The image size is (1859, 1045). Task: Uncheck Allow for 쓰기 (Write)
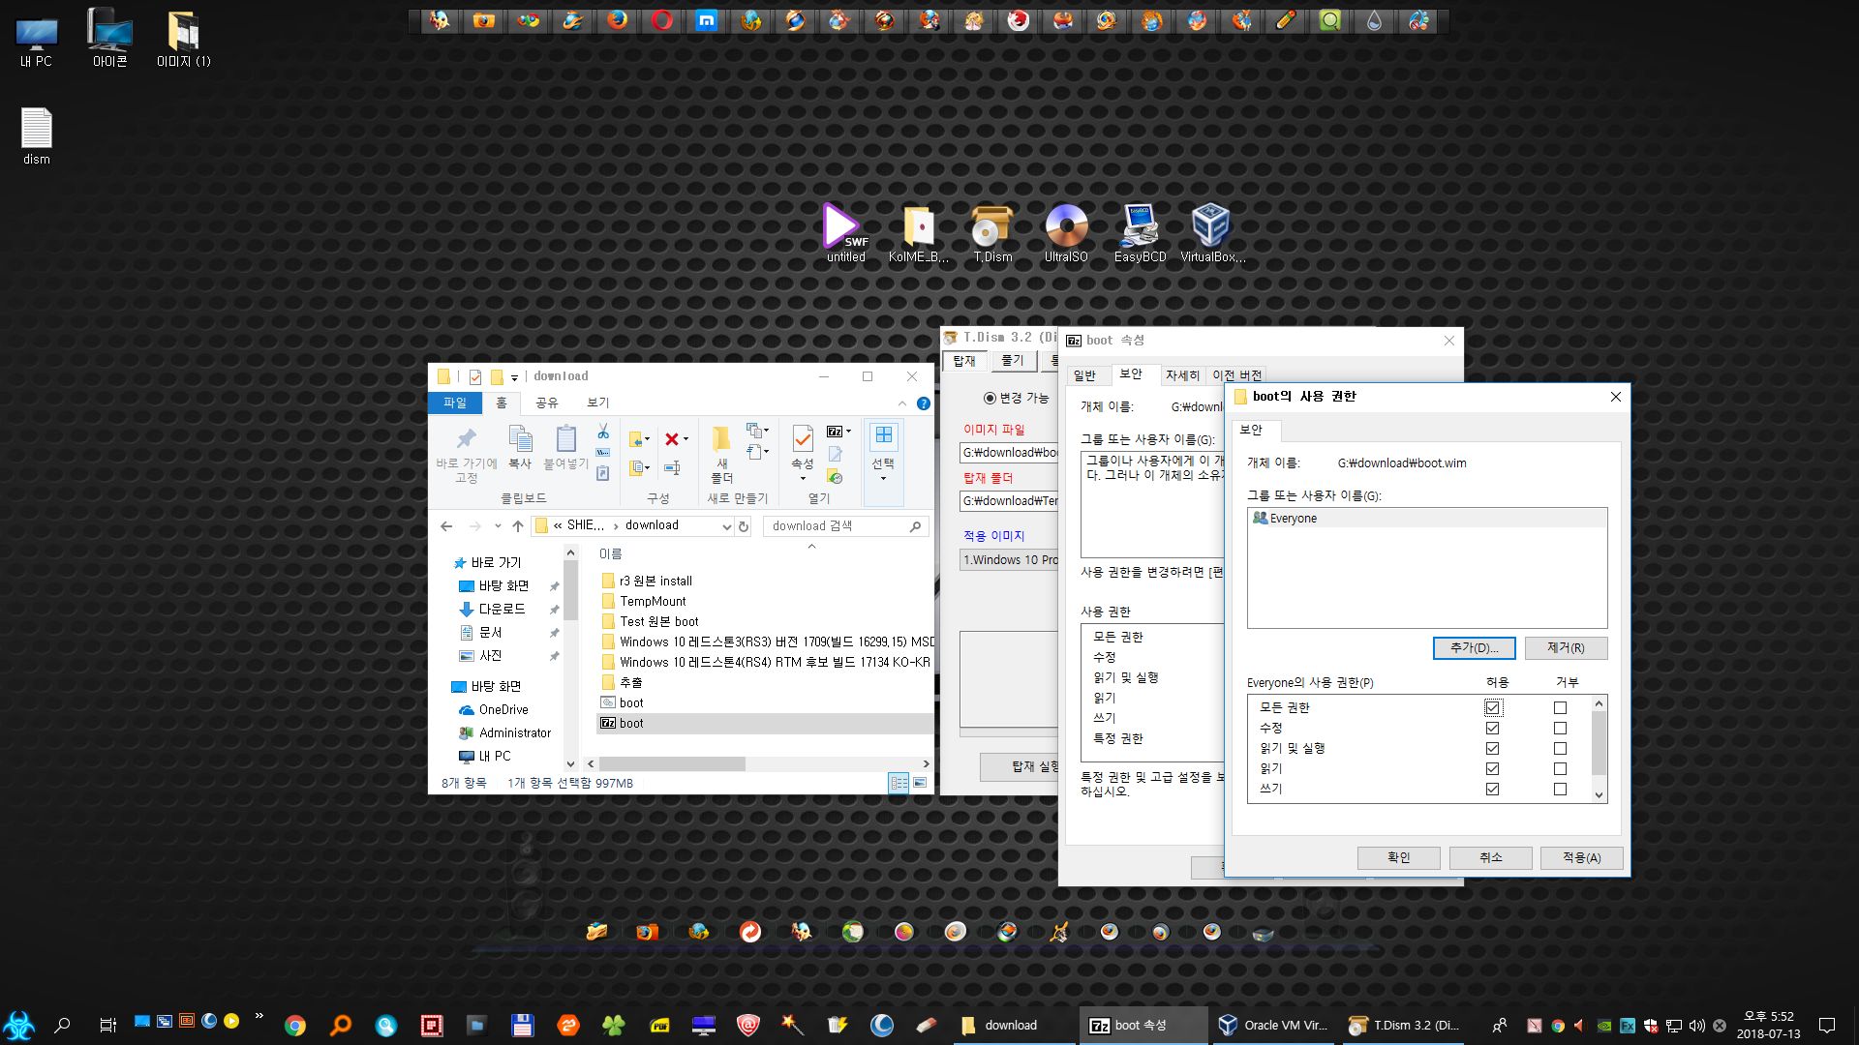pyautogui.click(x=1492, y=790)
